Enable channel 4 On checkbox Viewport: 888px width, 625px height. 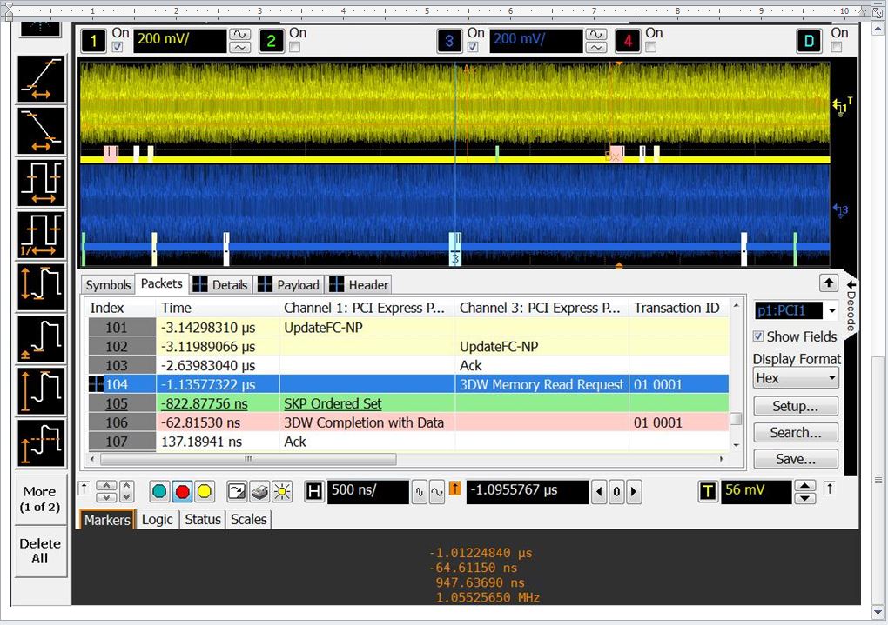pyautogui.click(x=650, y=47)
